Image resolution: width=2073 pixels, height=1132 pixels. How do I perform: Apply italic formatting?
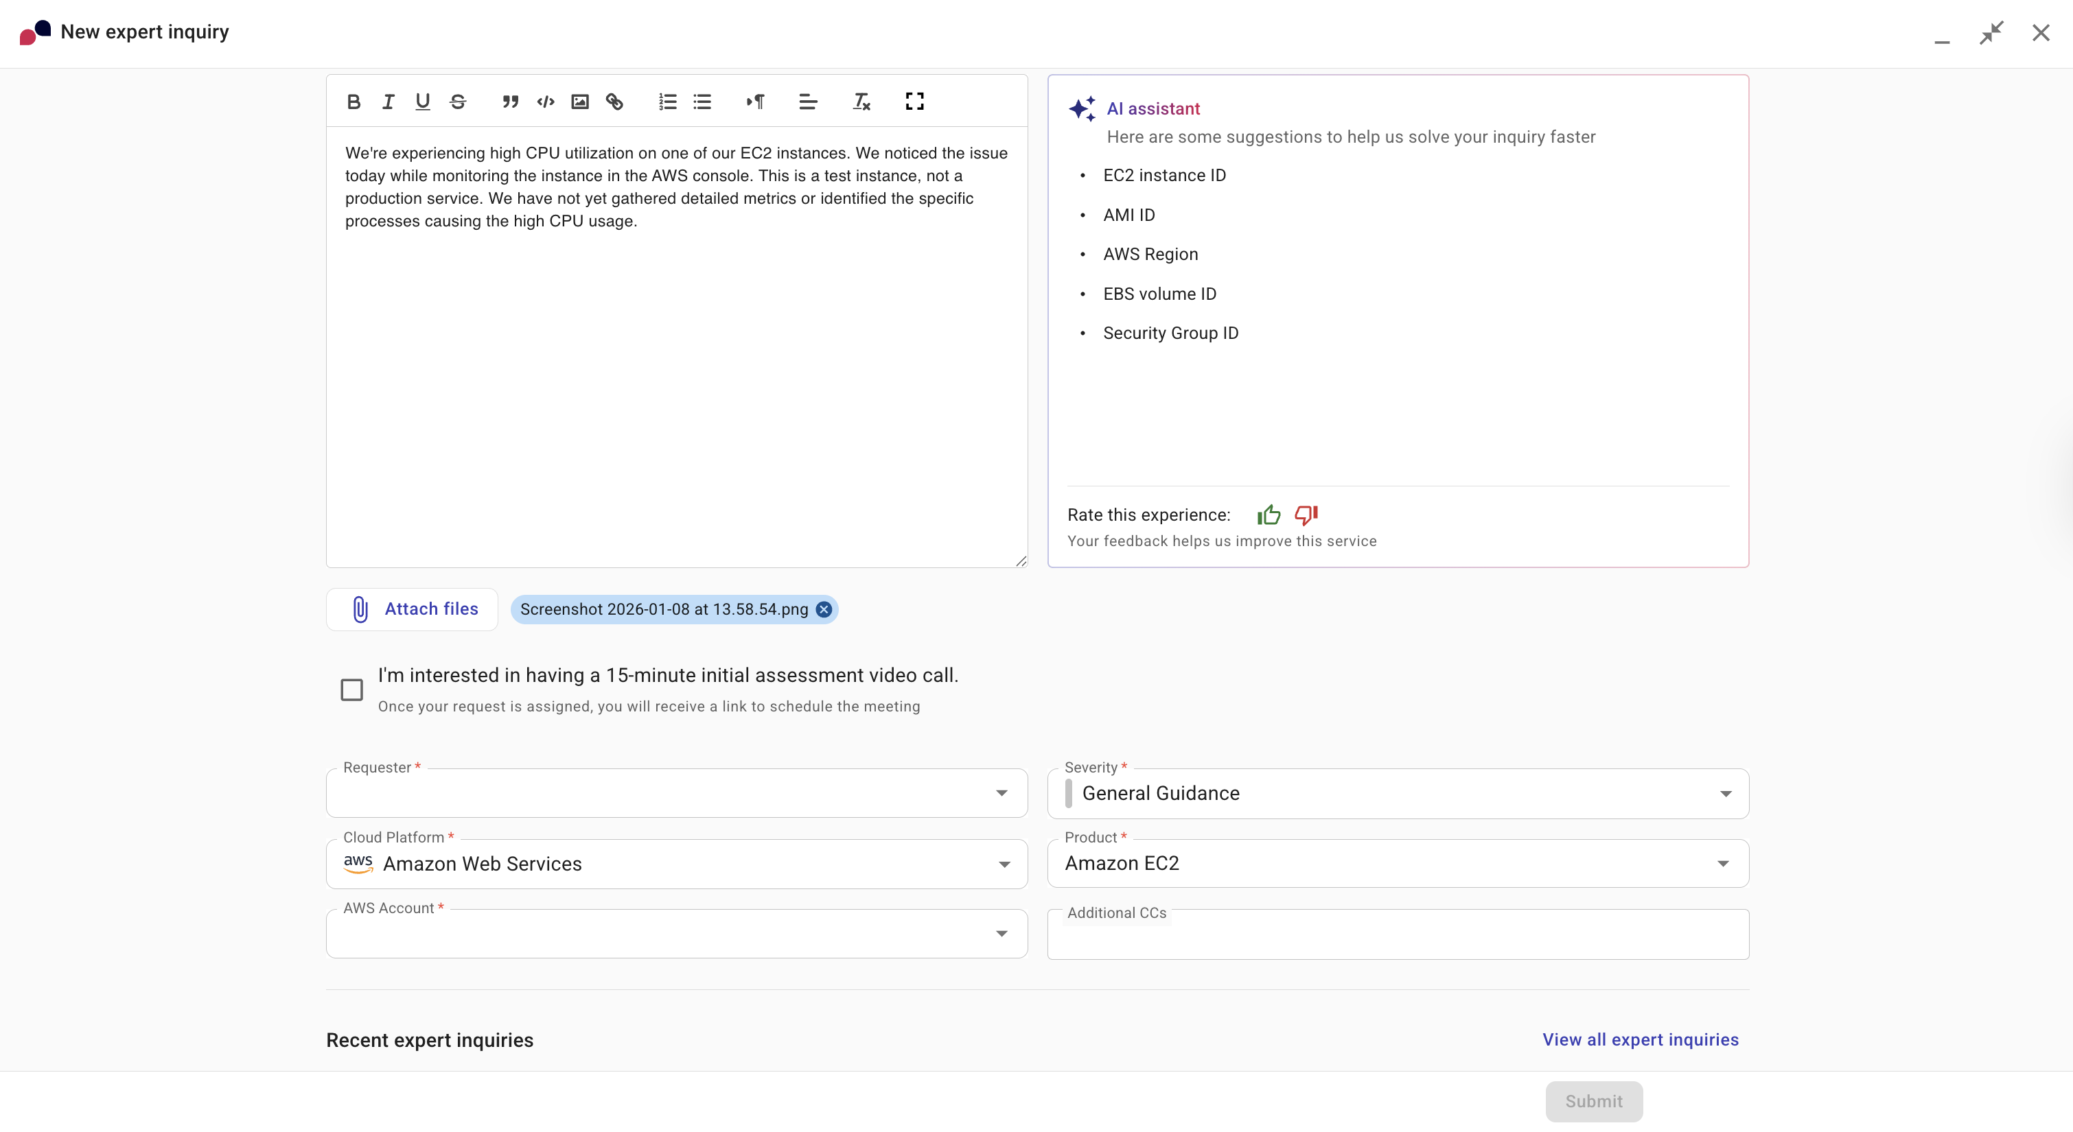click(x=388, y=102)
